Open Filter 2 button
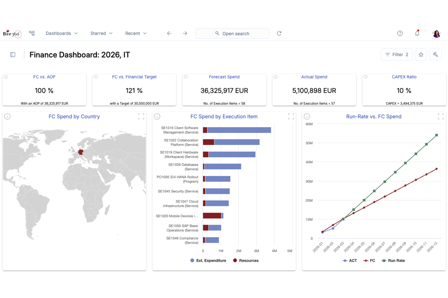Image resolution: width=448 pixels, height=298 pixels. click(x=397, y=55)
